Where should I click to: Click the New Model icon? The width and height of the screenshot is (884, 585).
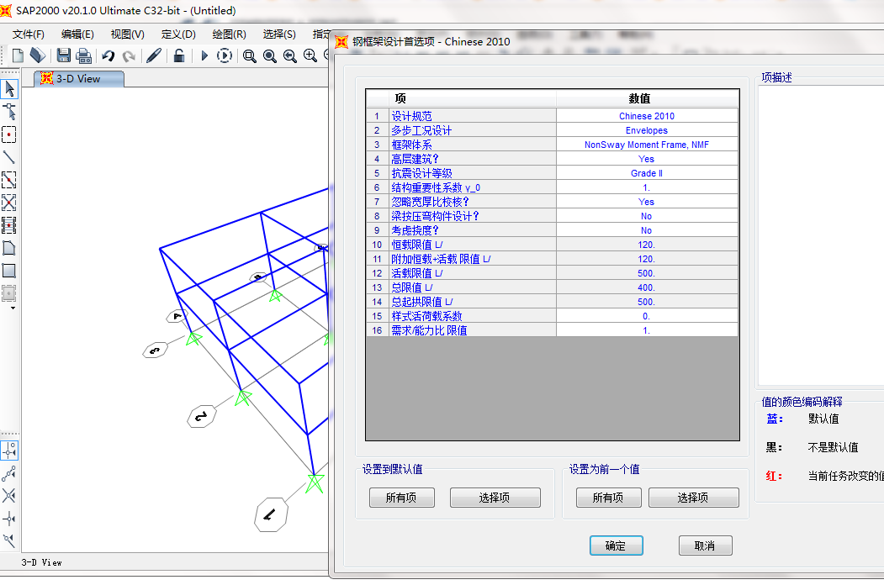pyautogui.click(x=18, y=55)
